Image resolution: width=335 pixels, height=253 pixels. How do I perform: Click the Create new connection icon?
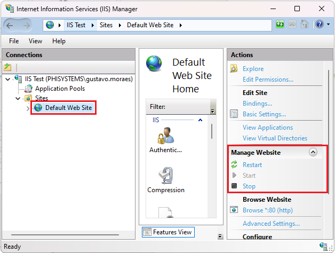pos(7,67)
